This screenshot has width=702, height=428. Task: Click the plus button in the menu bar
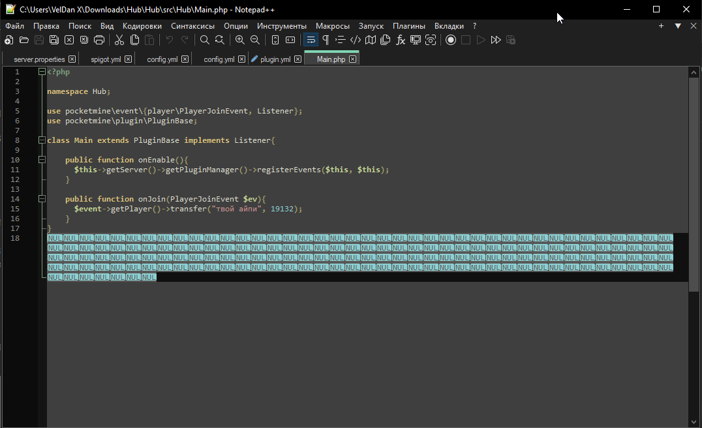[x=661, y=26]
